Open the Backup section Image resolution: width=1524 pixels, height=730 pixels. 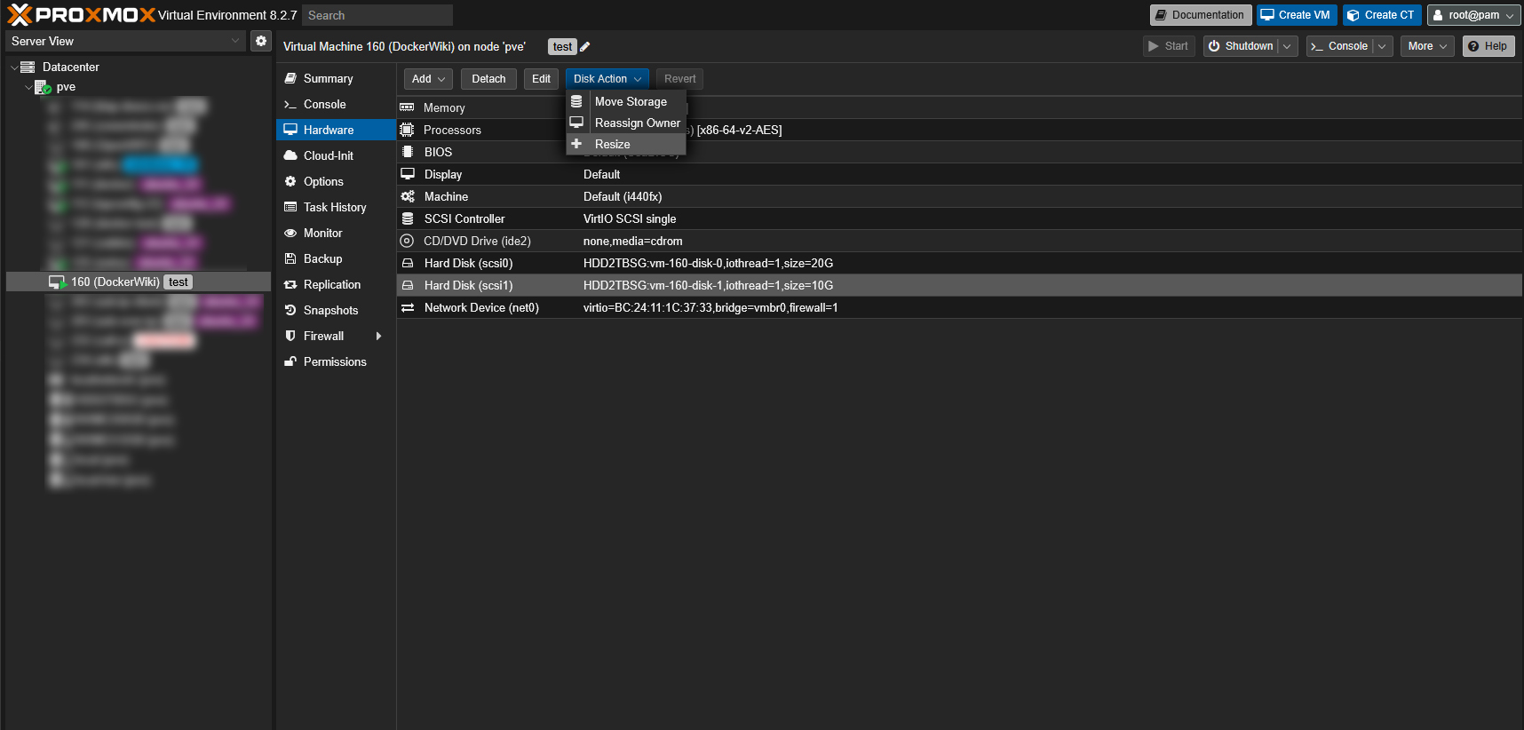pos(322,258)
